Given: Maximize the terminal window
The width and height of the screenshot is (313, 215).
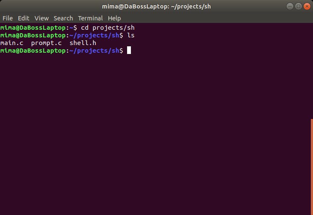Looking at the screenshot, I should (299, 6).
